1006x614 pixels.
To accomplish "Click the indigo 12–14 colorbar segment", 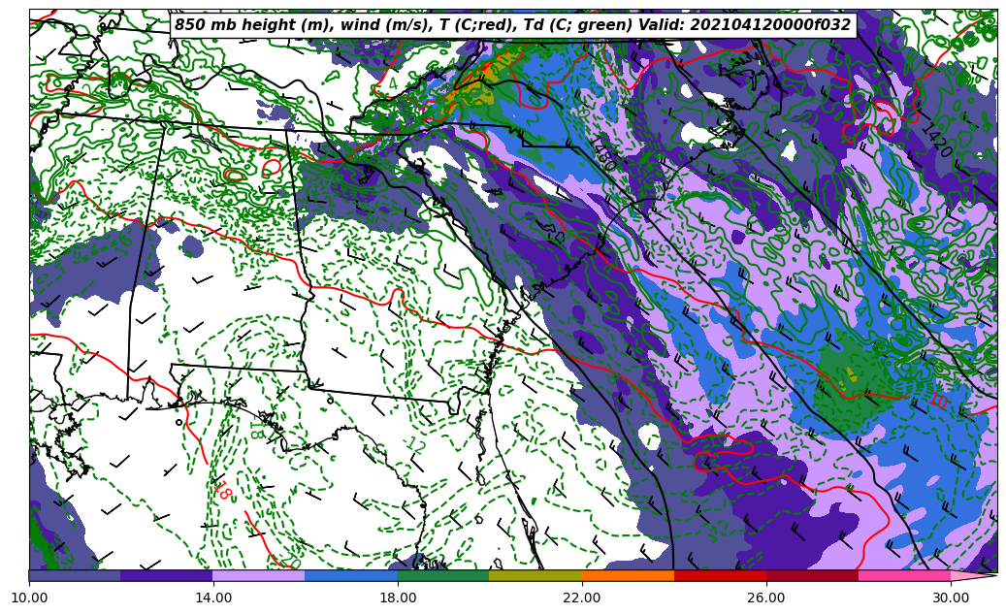I will pyautogui.click(x=167, y=575).
